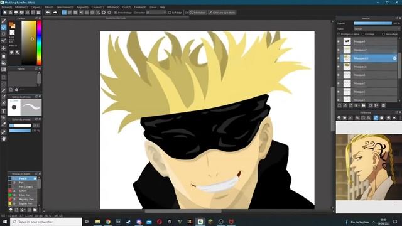Image resolution: width=402 pixels, height=226 pixels.
Task: Open the Fusion blend mode dropdown
Action: coord(377,29)
